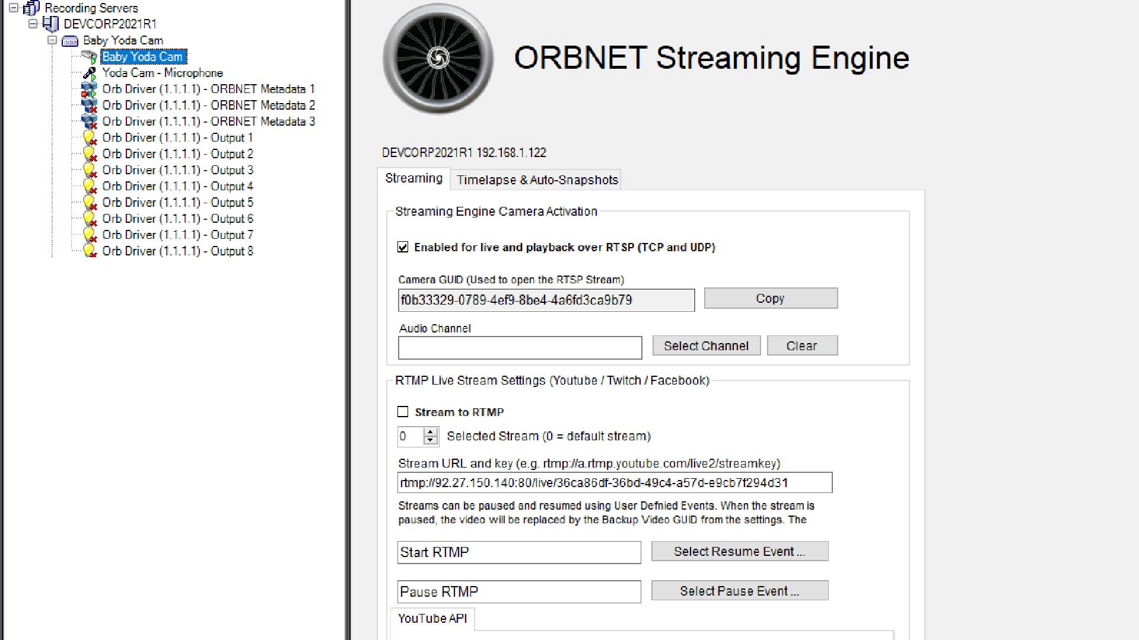The height and width of the screenshot is (640, 1139).
Task: Click the Select Channel button
Action: click(707, 346)
